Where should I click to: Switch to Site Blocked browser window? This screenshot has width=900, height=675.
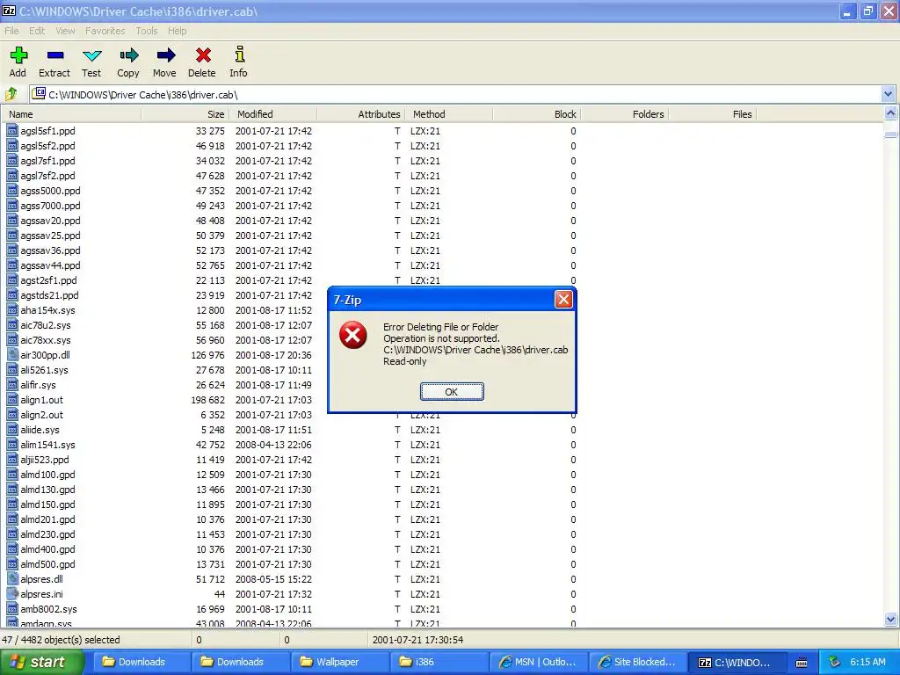click(637, 662)
